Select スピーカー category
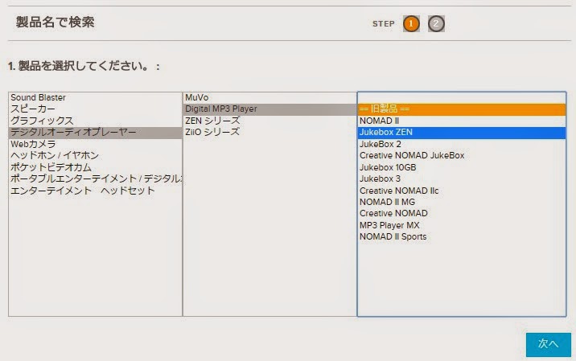This screenshot has height=361, width=576. (x=95, y=109)
